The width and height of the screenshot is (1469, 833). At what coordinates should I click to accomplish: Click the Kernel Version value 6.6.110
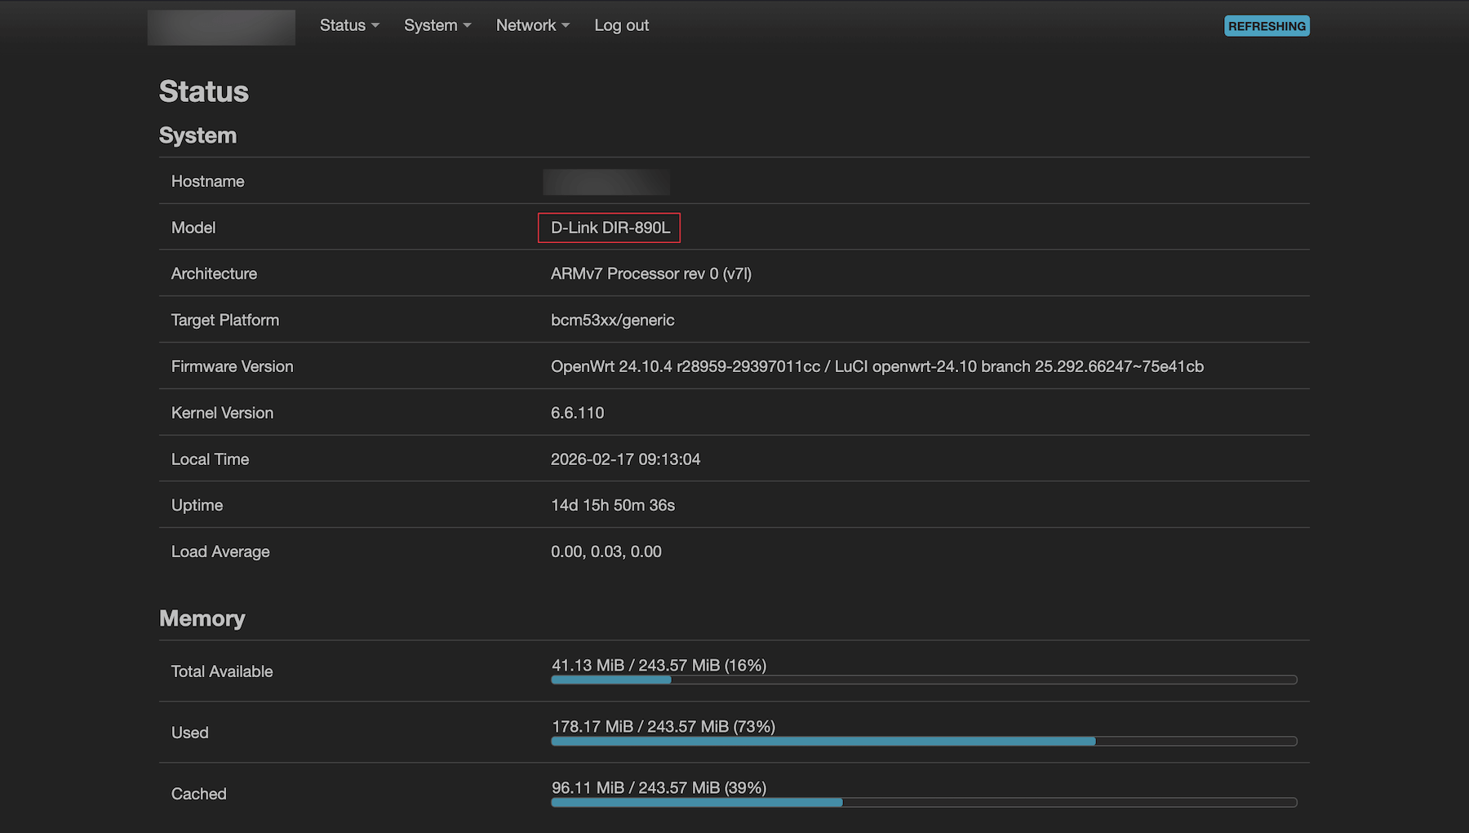coord(577,413)
